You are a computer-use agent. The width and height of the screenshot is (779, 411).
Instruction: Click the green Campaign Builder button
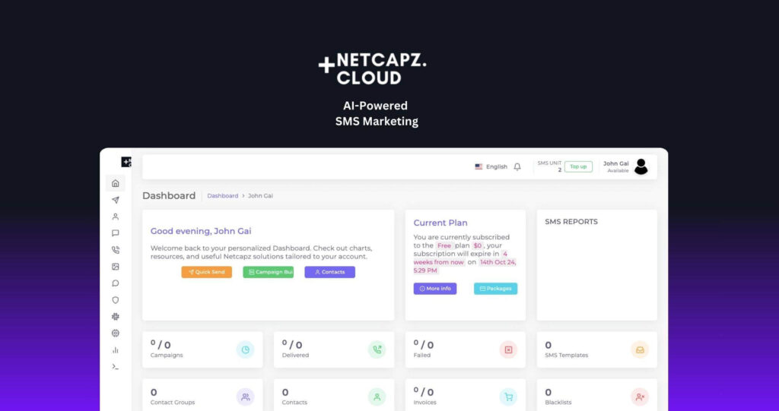coord(269,272)
